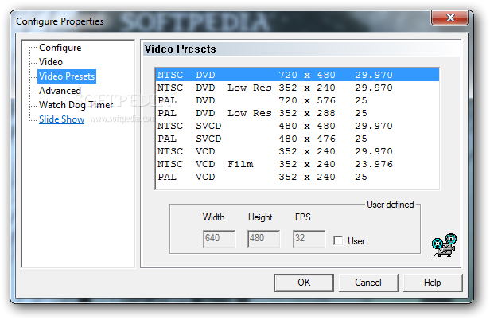The width and height of the screenshot is (490, 320).
Task: Choose PAL SVCD 480 x 476 preset
Action: tap(297, 139)
